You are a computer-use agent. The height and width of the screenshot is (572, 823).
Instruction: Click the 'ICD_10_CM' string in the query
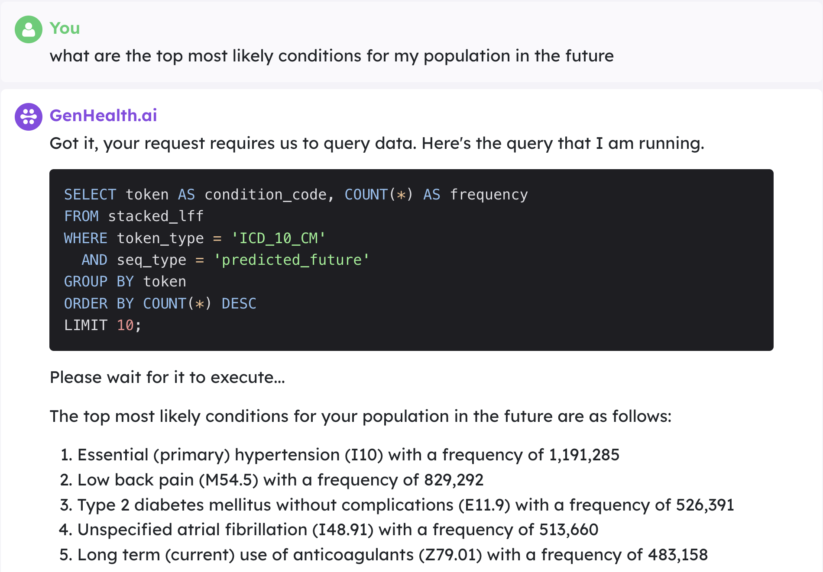(x=279, y=238)
